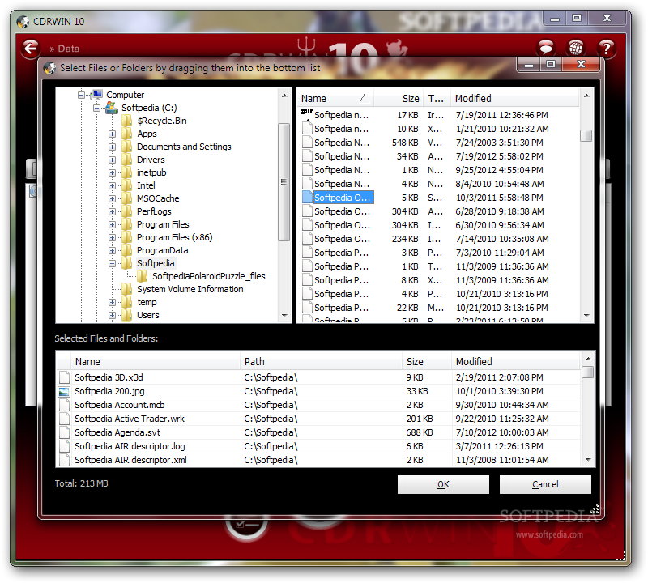
Task: Click the back arrow button in CDRWIN
Action: click(x=31, y=49)
